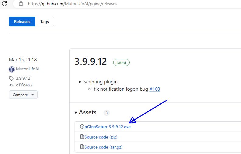The height and width of the screenshot is (154, 241).
Task: Switch to the Tags tab
Action: (x=44, y=22)
